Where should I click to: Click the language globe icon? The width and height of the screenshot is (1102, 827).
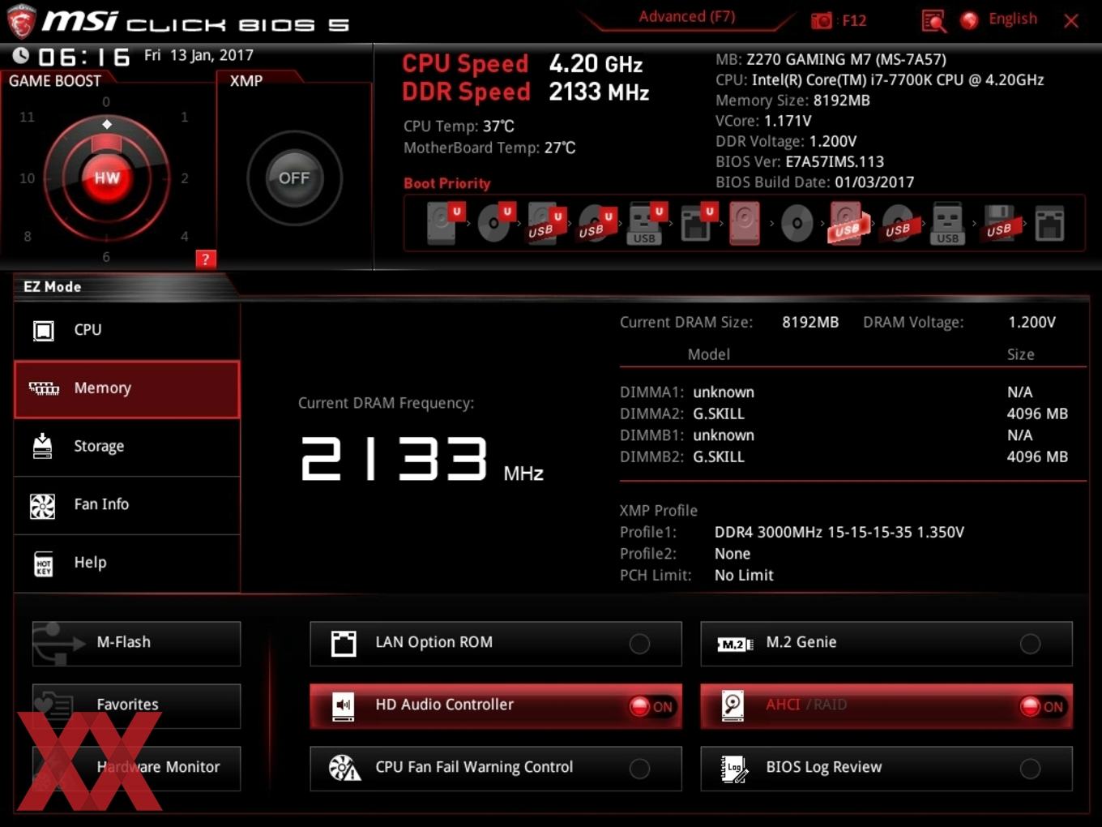coord(969,20)
